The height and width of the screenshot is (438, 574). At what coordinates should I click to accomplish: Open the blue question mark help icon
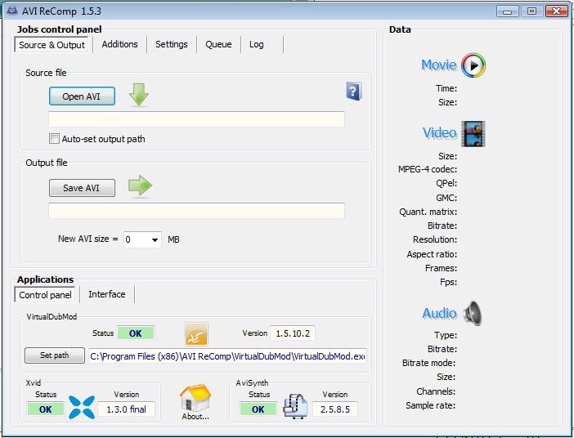[353, 91]
